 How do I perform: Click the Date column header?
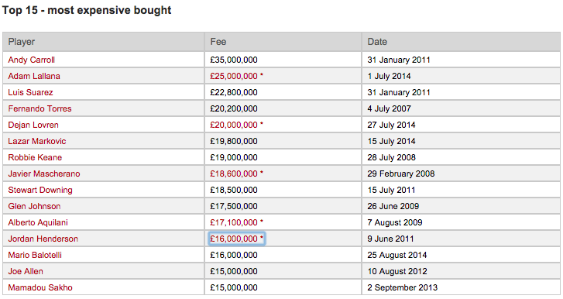tap(377, 42)
